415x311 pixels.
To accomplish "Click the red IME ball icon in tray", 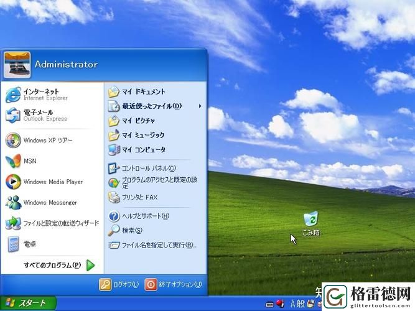I will (280, 304).
